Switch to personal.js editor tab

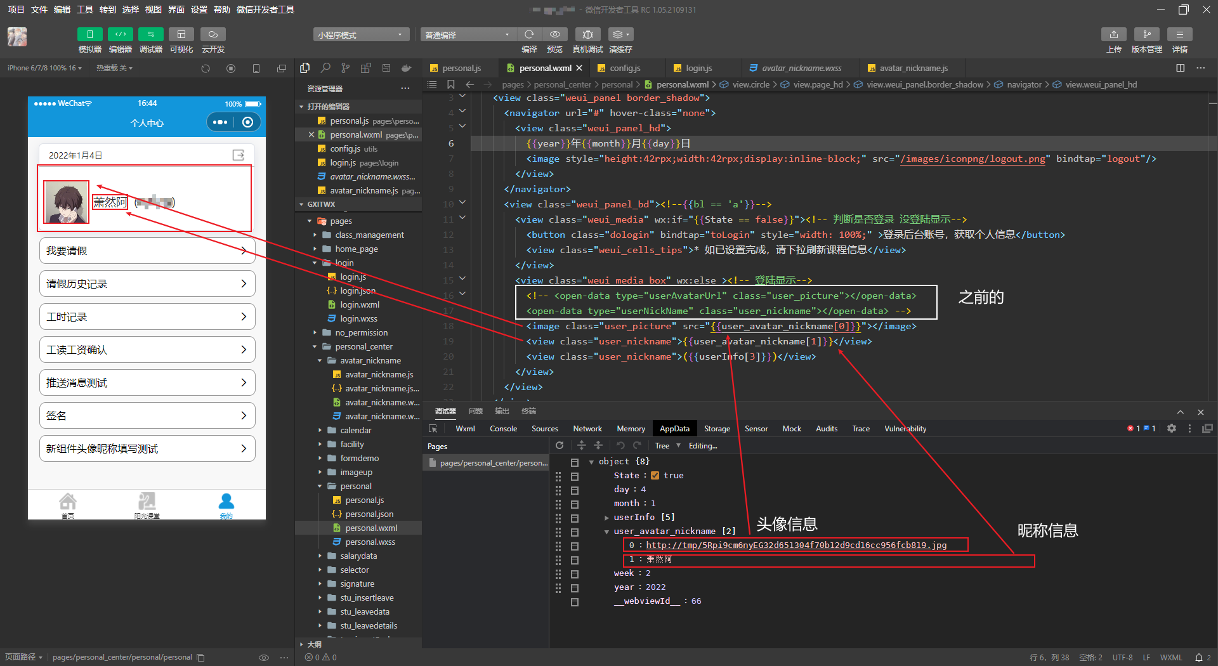[x=461, y=68]
